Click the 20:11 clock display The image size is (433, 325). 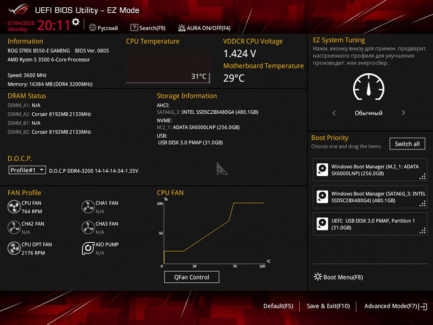54,26
